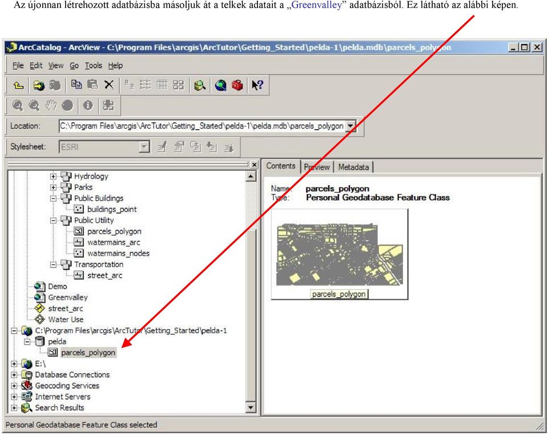
Task: Expand Geocoding Services node
Action: 14,386
